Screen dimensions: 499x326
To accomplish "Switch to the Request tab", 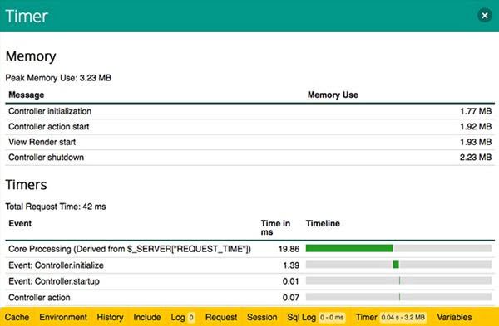I will tap(221, 317).
